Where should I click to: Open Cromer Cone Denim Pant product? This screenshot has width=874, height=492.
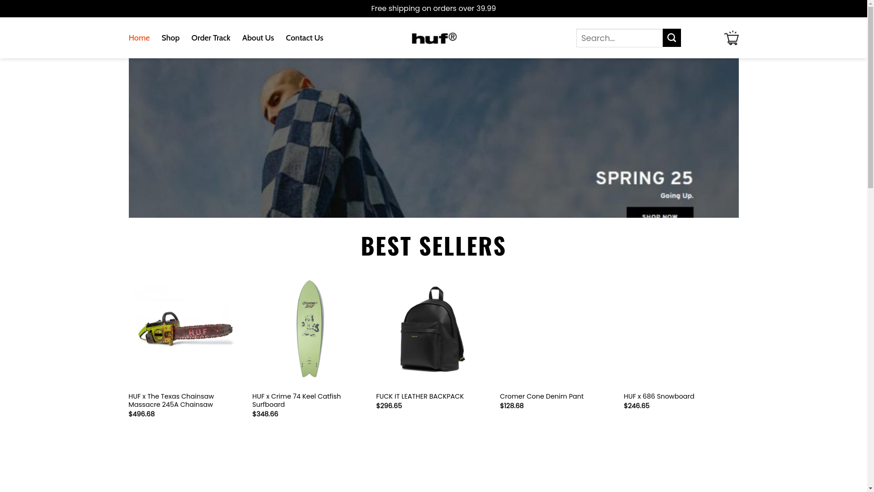click(542, 396)
